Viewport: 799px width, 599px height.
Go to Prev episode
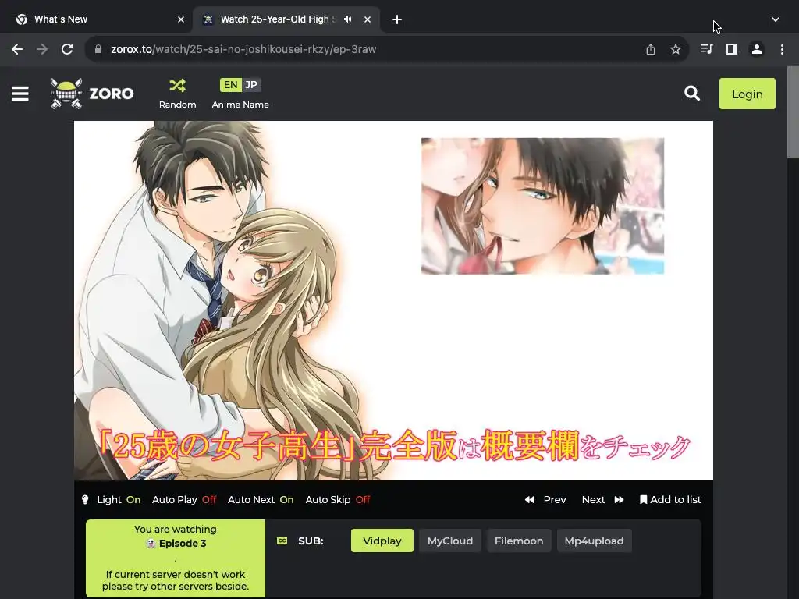click(x=545, y=500)
